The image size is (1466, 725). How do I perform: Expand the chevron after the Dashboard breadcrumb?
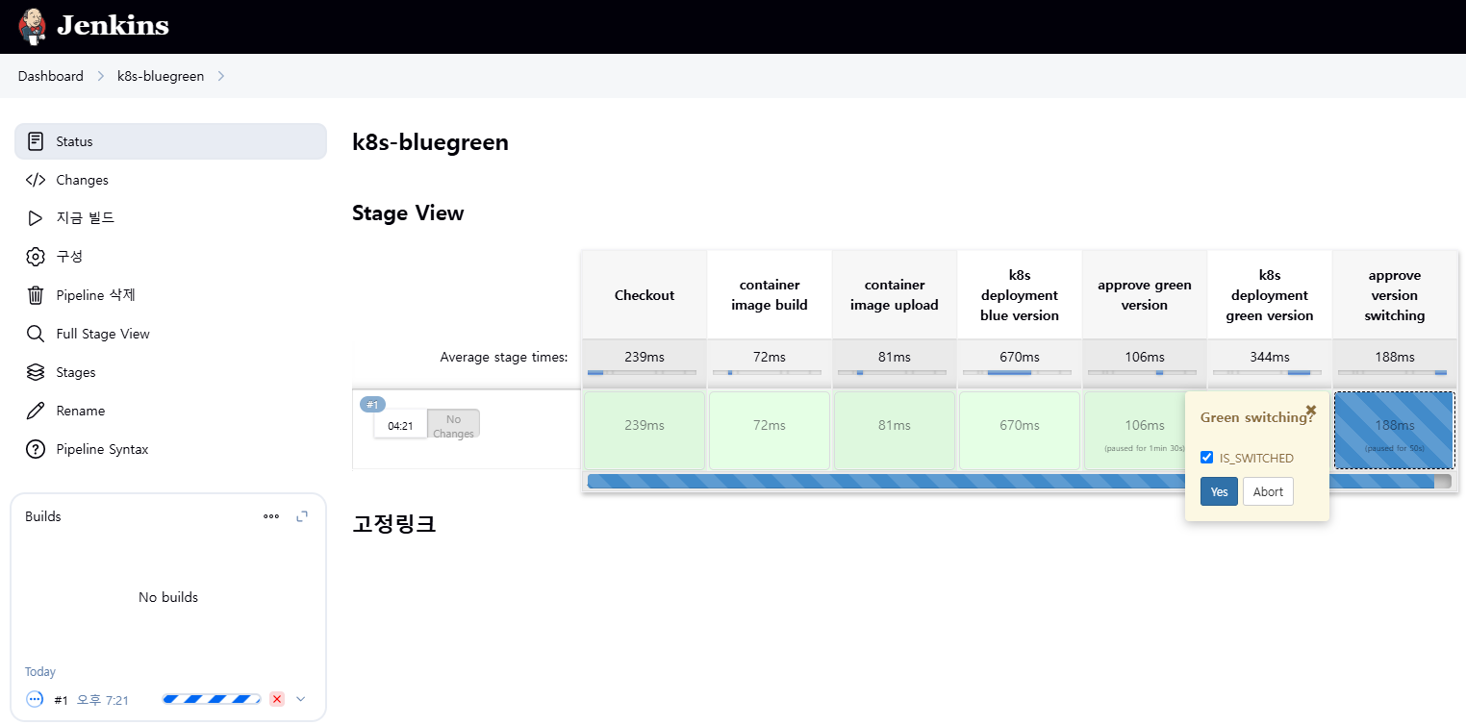100,76
